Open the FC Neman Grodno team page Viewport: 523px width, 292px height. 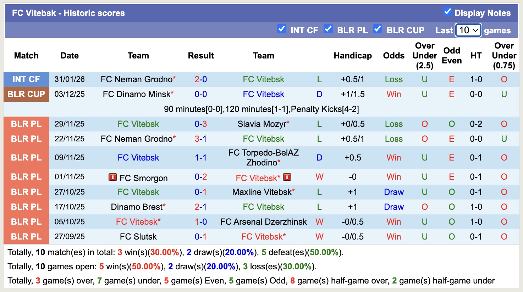136,79
